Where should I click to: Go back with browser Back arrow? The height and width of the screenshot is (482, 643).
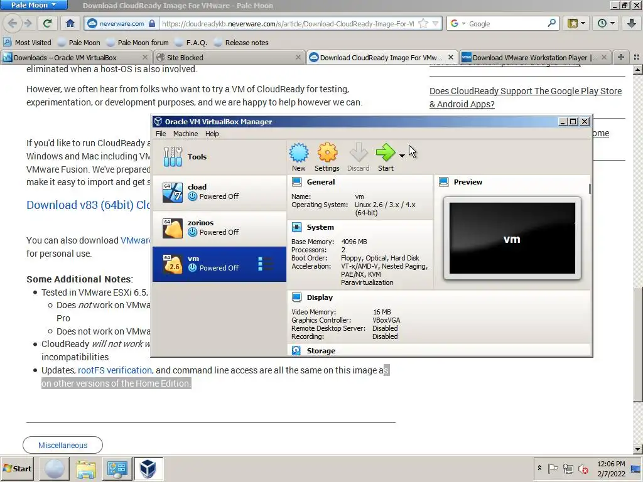[x=13, y=23]
